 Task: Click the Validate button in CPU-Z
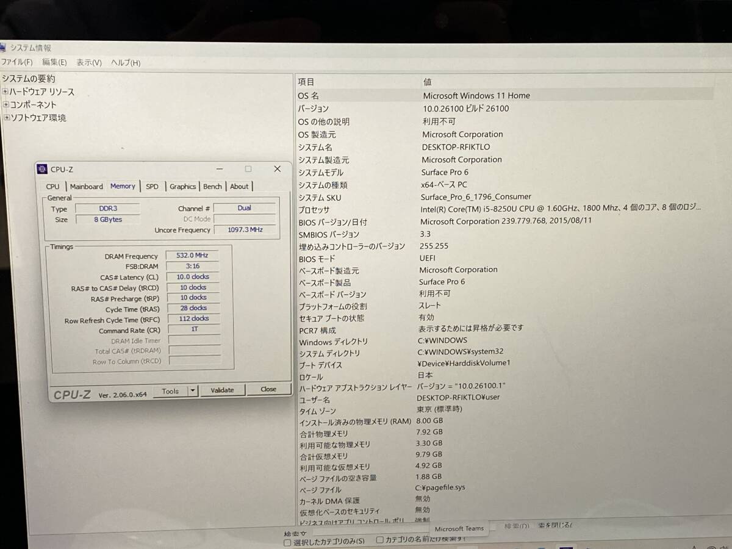pos(222,390)
